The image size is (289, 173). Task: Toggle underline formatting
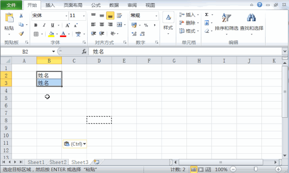52,25
